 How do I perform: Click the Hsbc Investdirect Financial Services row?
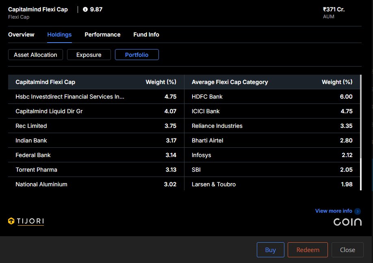[96, 97]
